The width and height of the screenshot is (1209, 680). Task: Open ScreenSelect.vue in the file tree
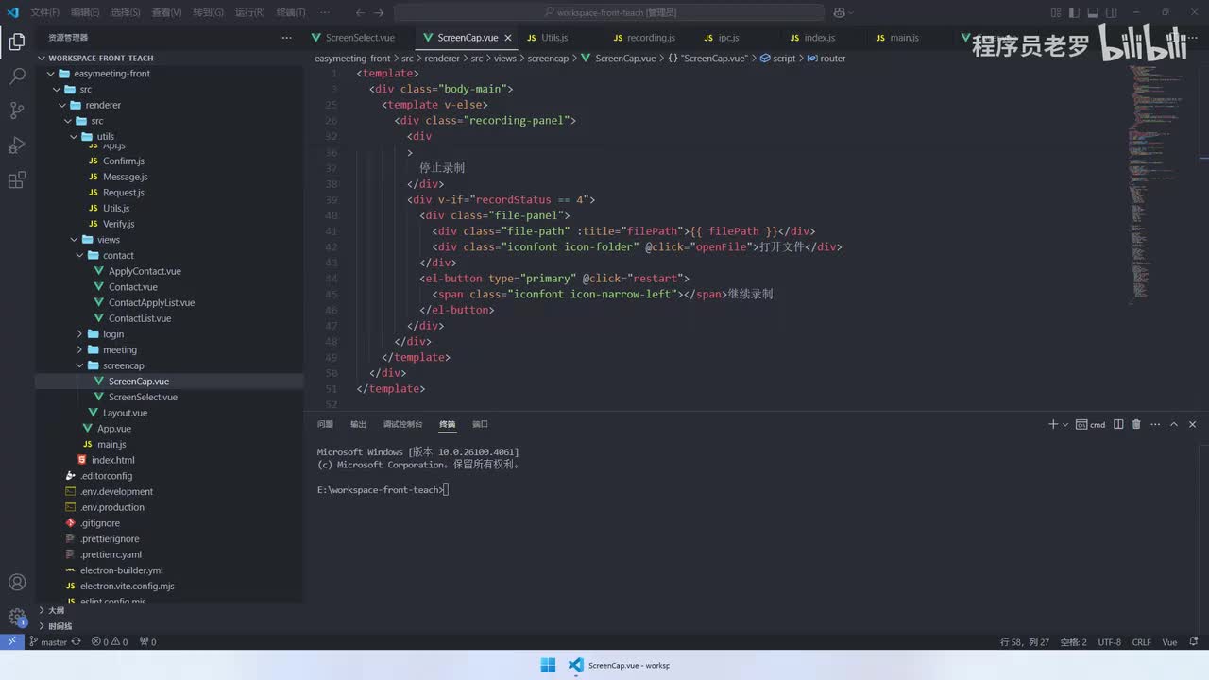click(x=143, y=398)
